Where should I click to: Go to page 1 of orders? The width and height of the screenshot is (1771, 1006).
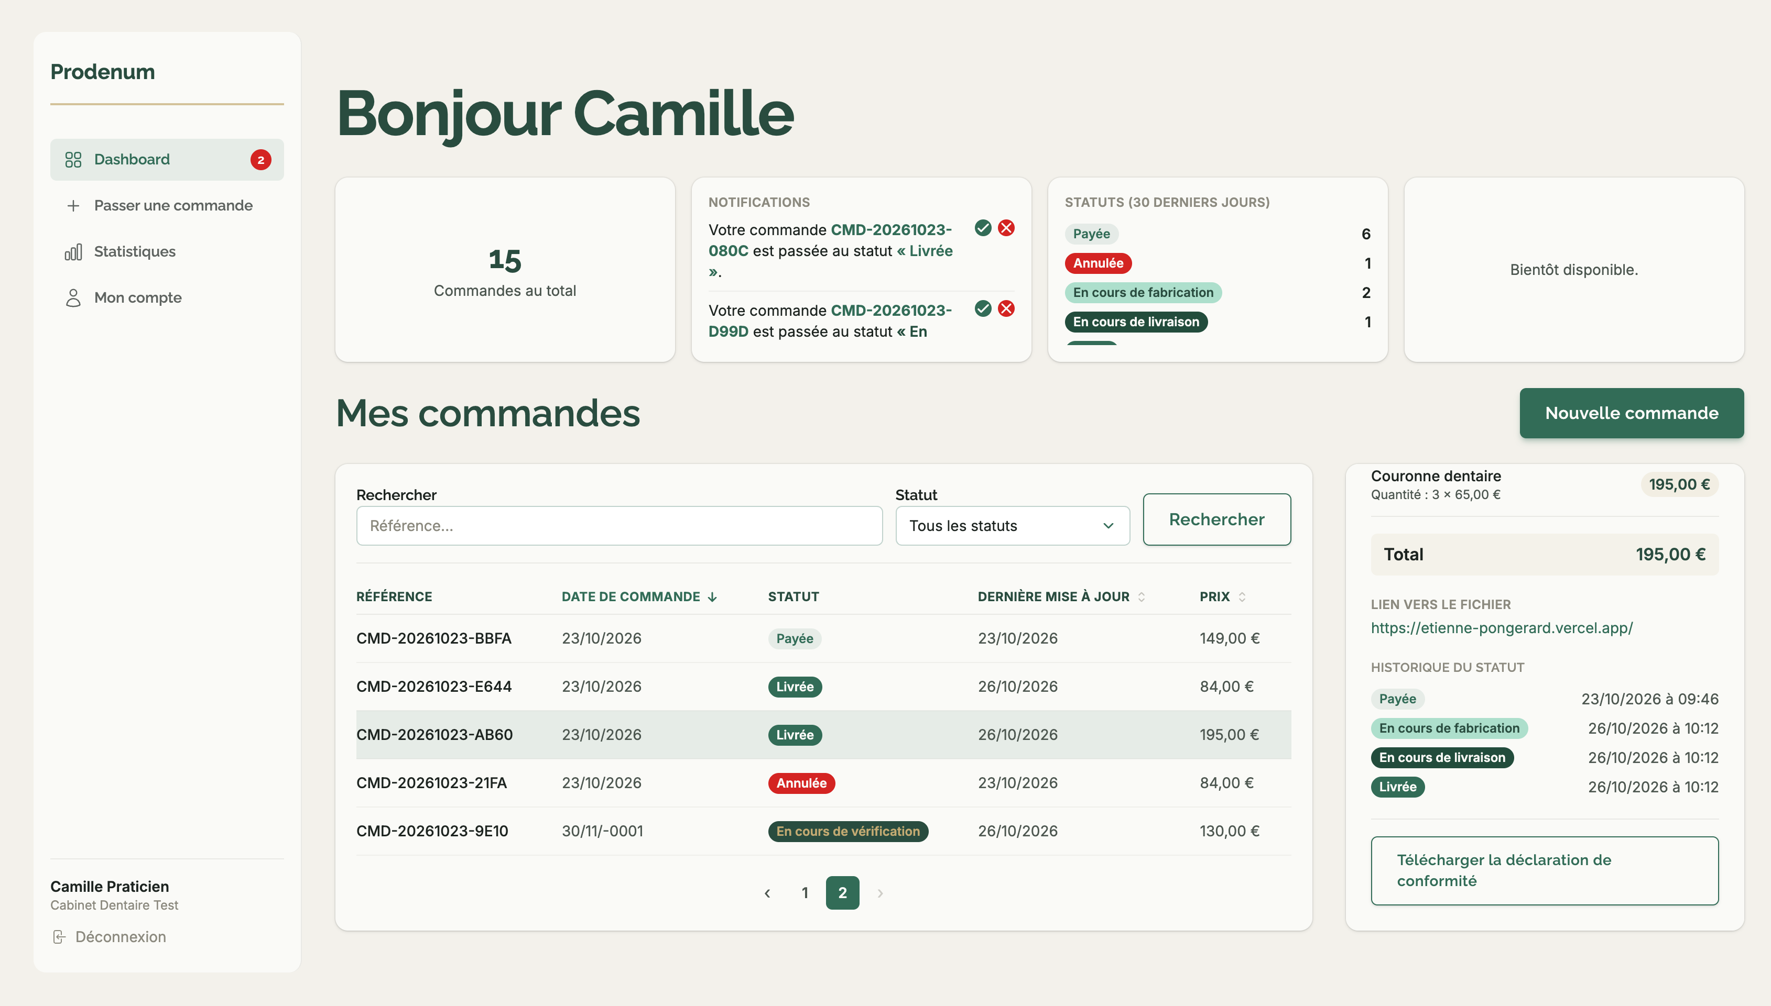805,893
